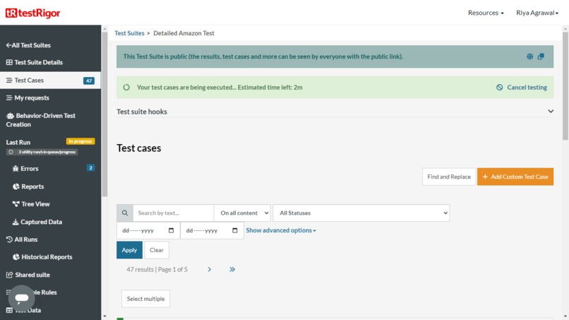Click the Apply filter button
The width and height of the screenshot is (569, 320).
click(130, 250)
